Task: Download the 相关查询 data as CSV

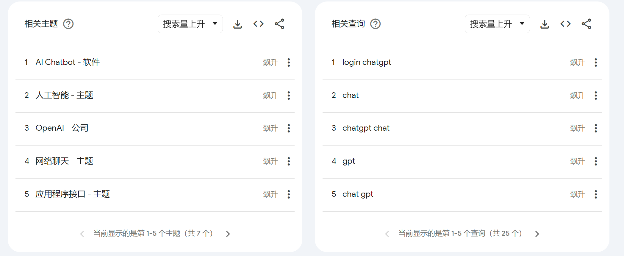Action: click(x=545, y=24)
